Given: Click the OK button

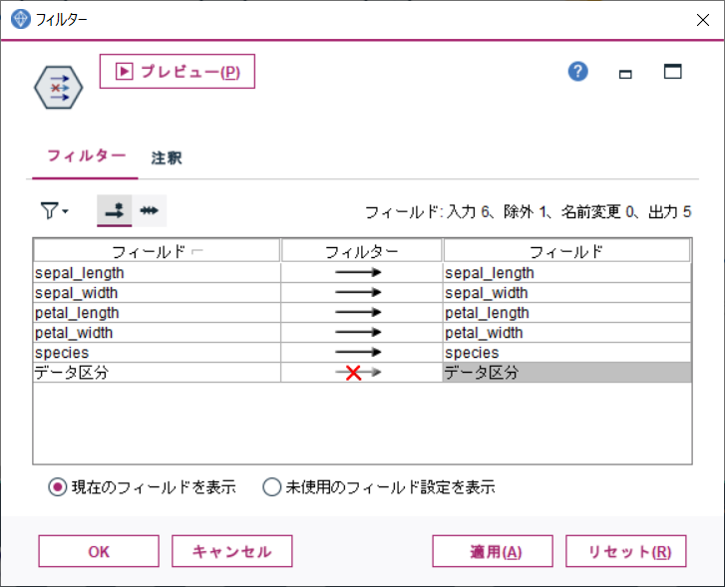Looking at the screenshot, I should click(x=99, y=551).
